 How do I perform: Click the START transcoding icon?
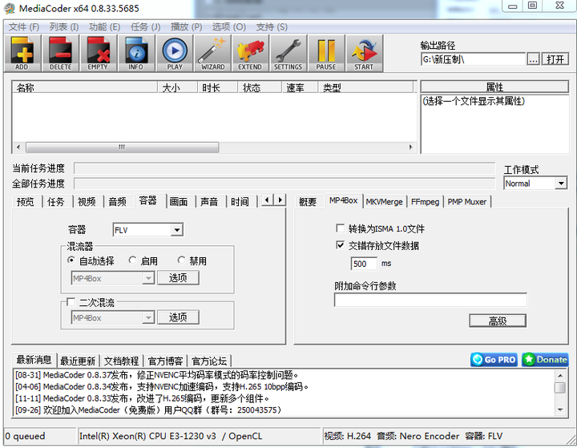364,53
